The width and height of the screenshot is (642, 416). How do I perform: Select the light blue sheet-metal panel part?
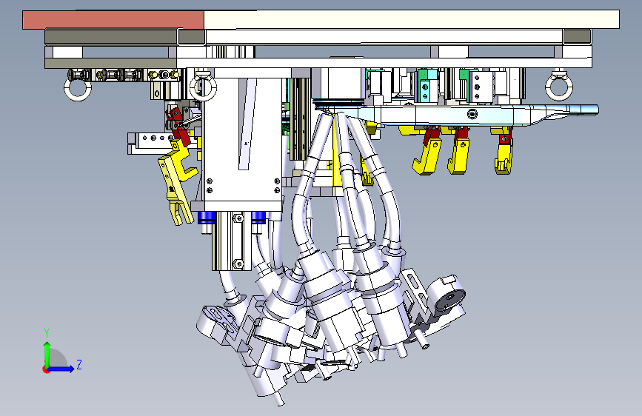pos(458,114)
